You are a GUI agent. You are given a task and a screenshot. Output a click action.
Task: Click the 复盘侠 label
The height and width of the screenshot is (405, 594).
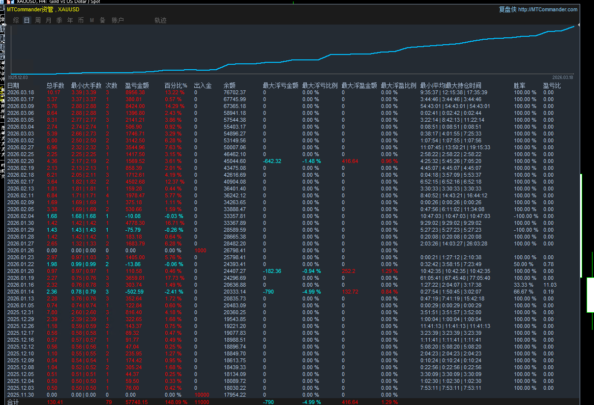(x=507, y=9)
